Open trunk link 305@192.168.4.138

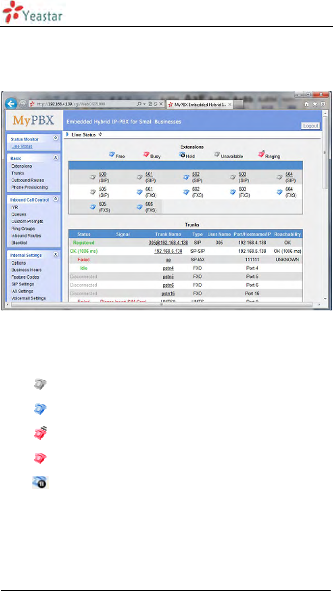pyautogui.click(x=168, y=243)
